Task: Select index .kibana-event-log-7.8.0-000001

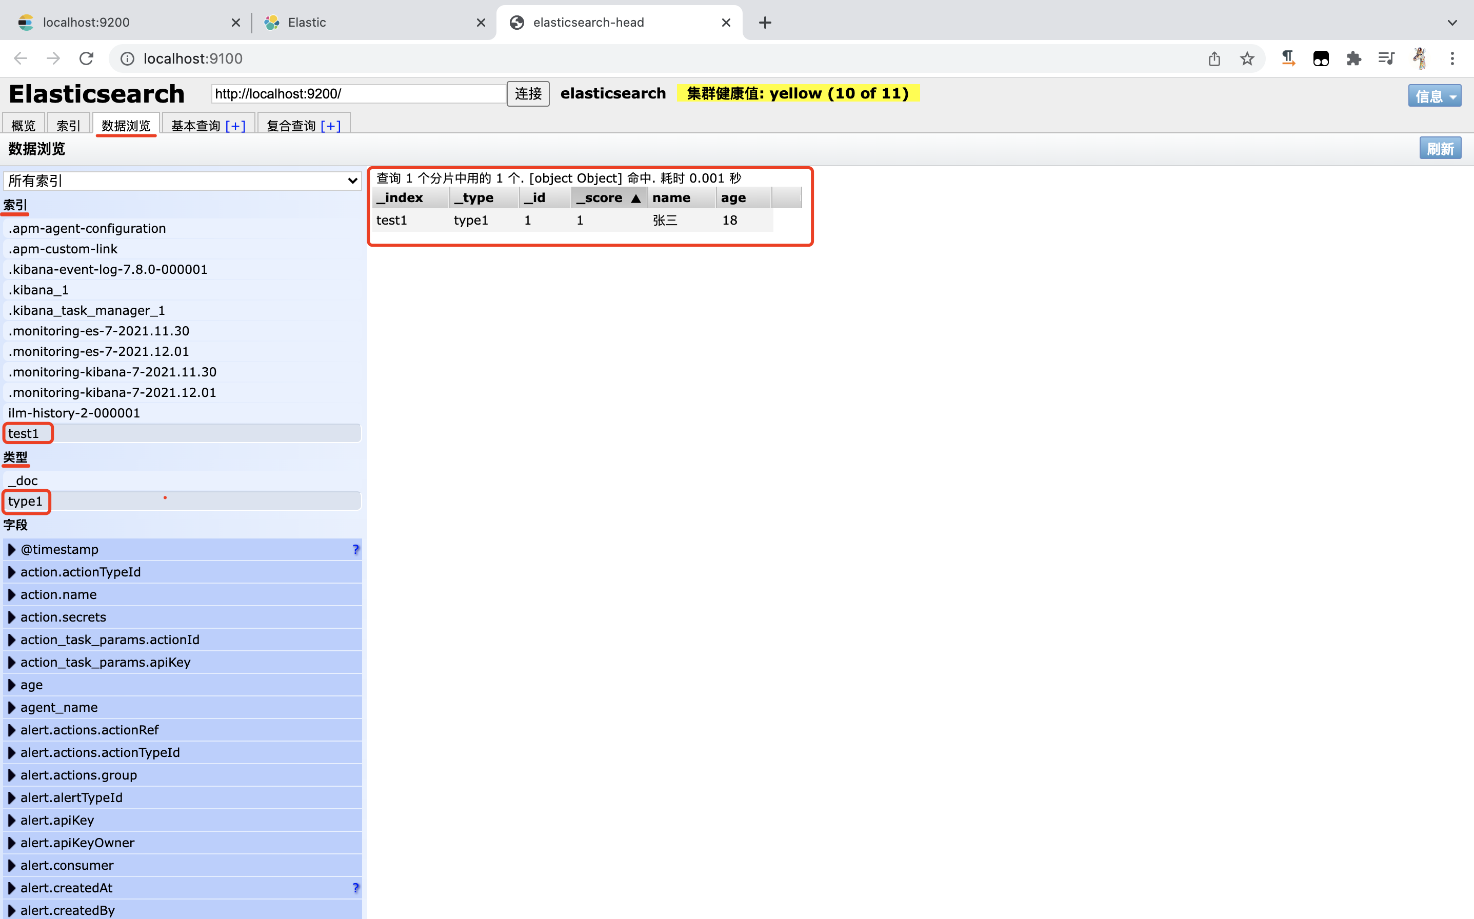Action: click(183, 269)
